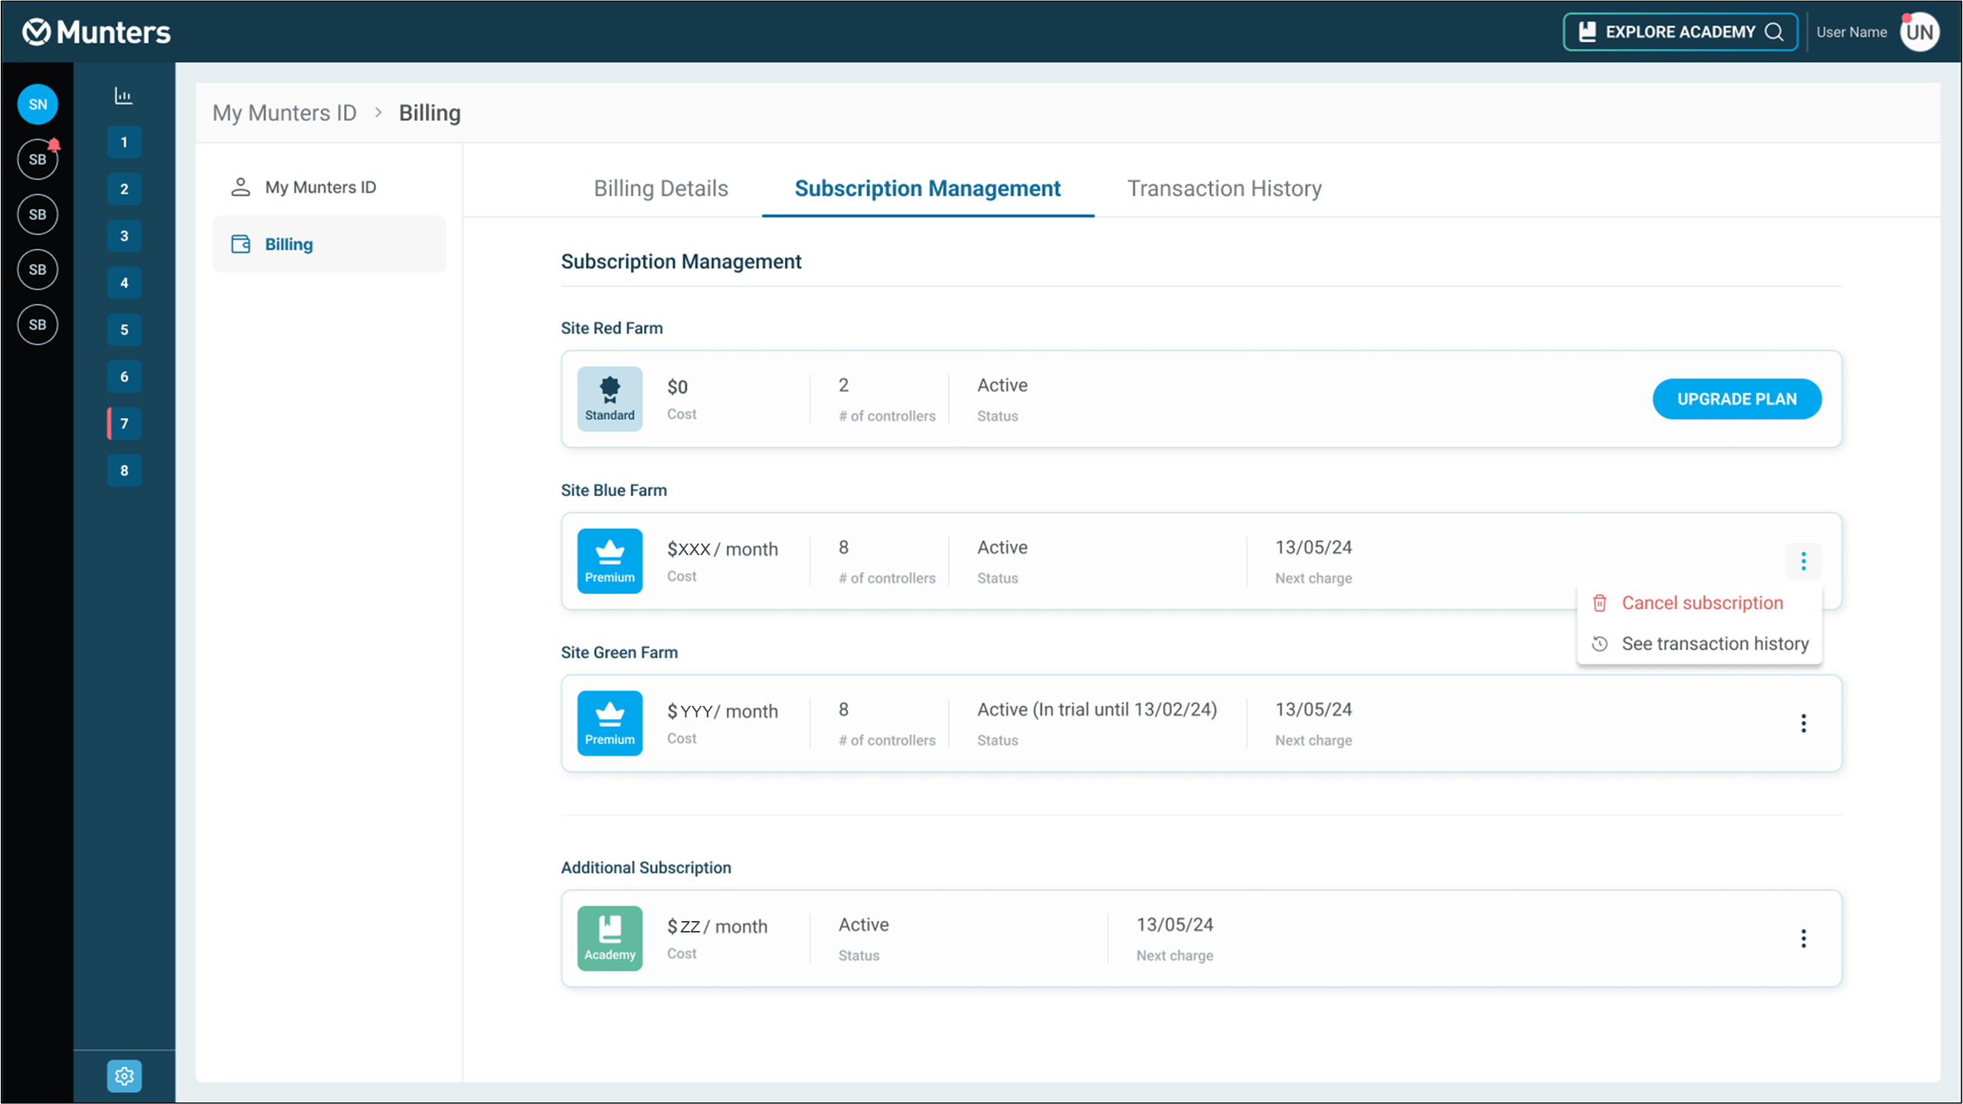
Task: Click the $XXX / month cost value
Action: pyautogui.click(x=722, y=549)
